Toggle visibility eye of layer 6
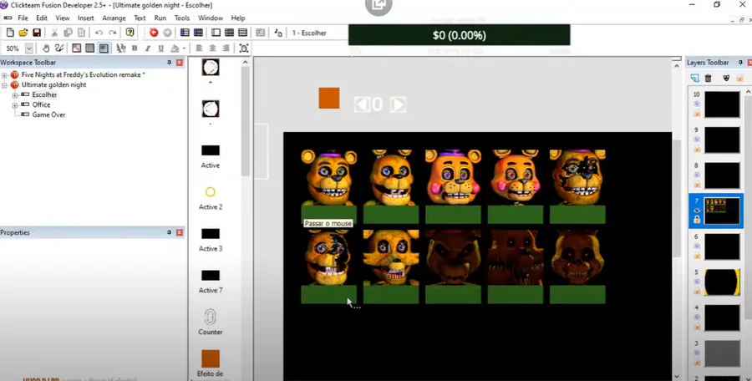Image resolution: width=752 pixels, height=381 pixels. 697,246
